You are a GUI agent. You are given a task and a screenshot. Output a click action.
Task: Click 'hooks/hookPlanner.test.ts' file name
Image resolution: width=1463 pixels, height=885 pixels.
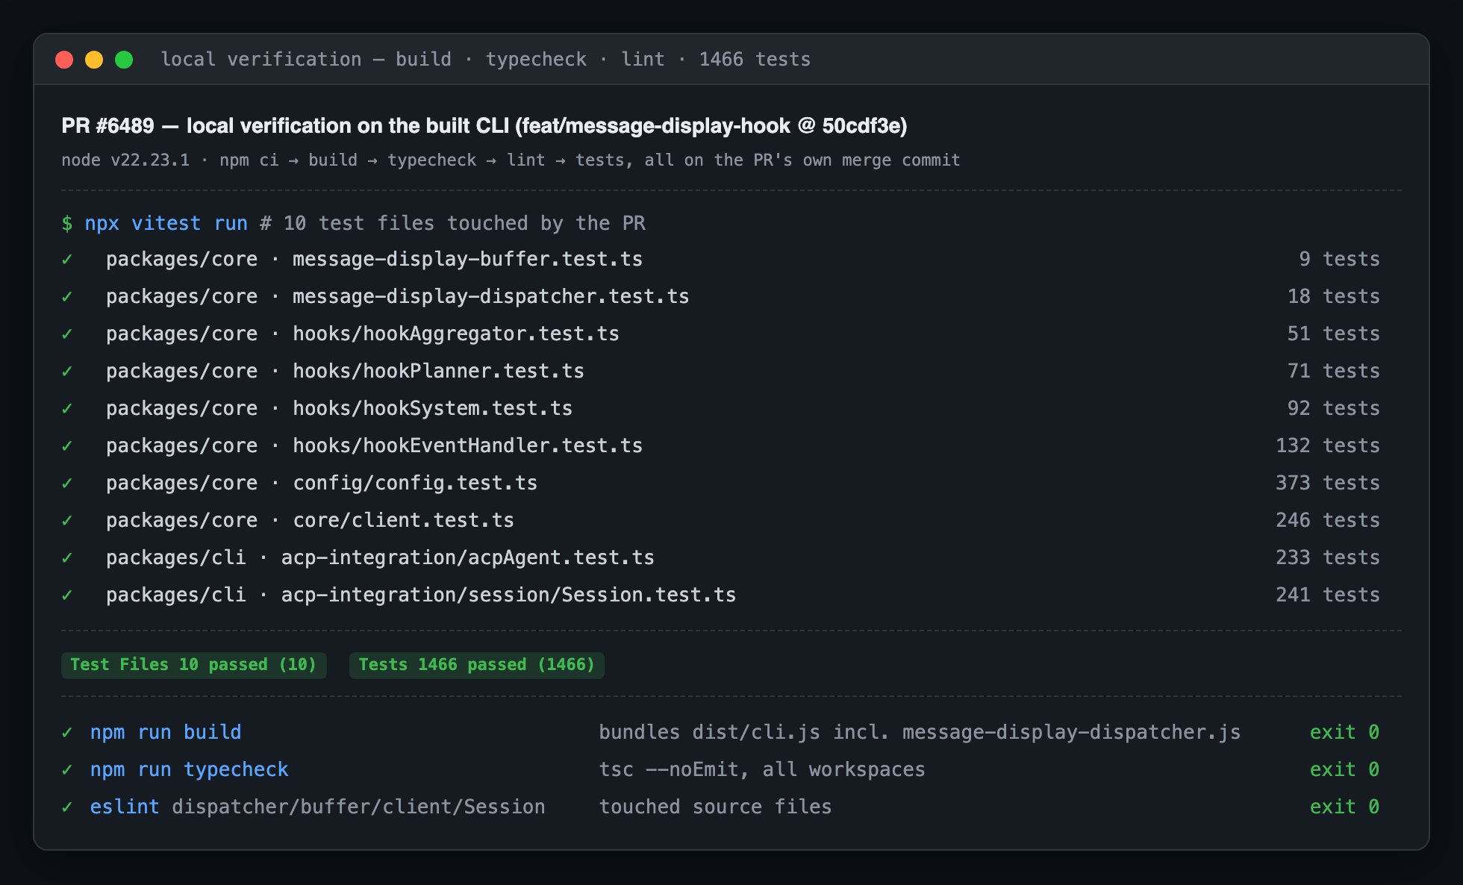coord(438,371)
